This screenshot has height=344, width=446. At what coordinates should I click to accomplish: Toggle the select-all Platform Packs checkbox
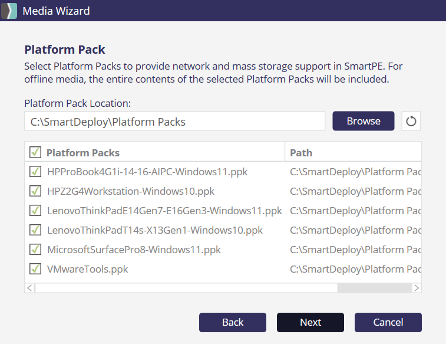click(35, 153)
